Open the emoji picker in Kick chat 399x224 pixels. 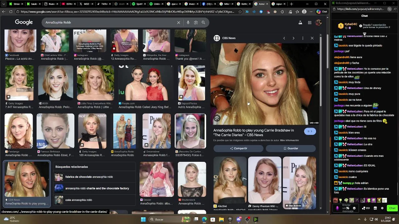point(354,208)
